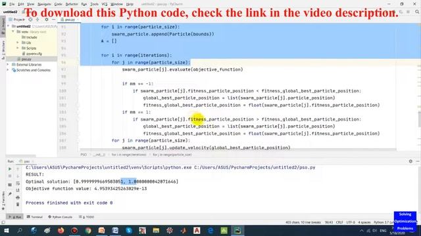The image size is (421, 236).
Task: Toggle the Structure tool window stripe
Action: click(3, 50)
